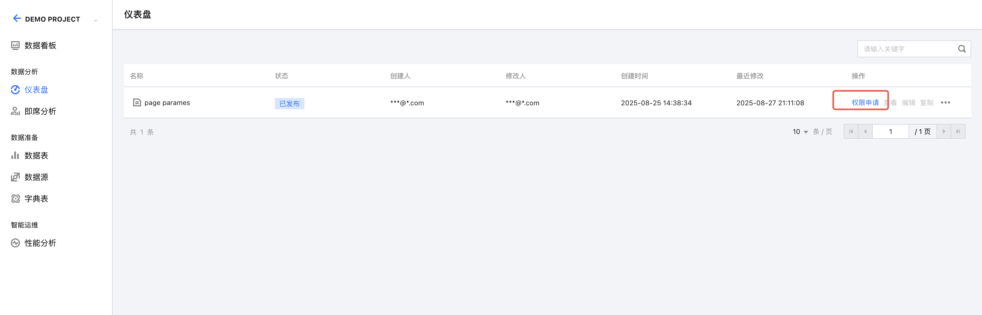Screen dimensions: 982x315
Task: Open the 10 条/页 page size dropdown
Action: [x=800, y=132]
